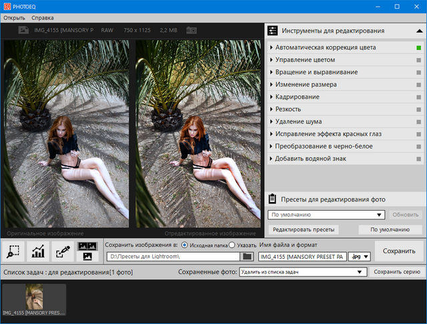The height and width of the screenshot is (324, 427).
Task: Click the large Сохранить button
Action: click(399, 251)
